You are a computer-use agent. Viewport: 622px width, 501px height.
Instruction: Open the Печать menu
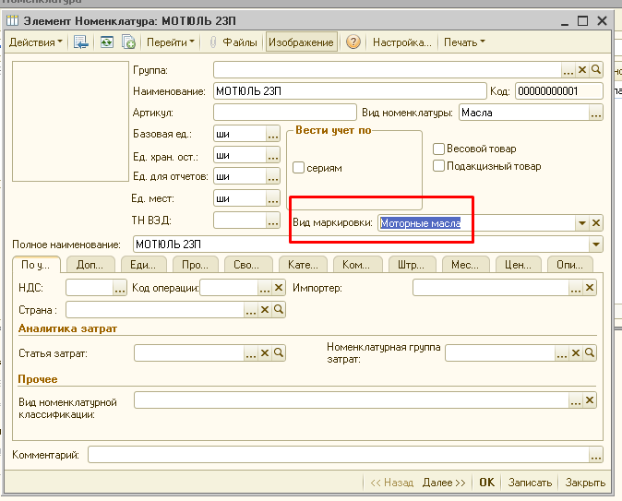tap(463, 42)
